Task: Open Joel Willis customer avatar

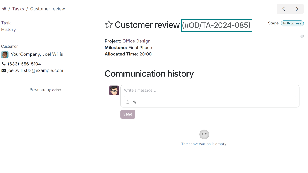Action: pyautogui.click(x=5, y=55)
